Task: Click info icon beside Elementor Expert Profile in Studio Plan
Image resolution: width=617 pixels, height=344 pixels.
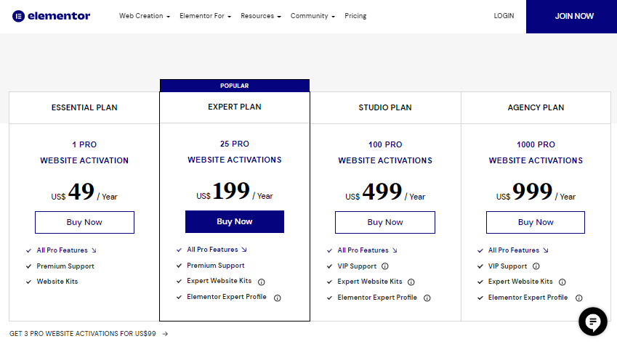Action: tap(427, 298)
